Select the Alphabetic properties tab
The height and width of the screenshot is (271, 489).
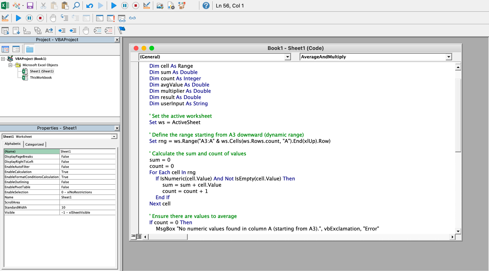pyautogui.click(x=13, y=144)
